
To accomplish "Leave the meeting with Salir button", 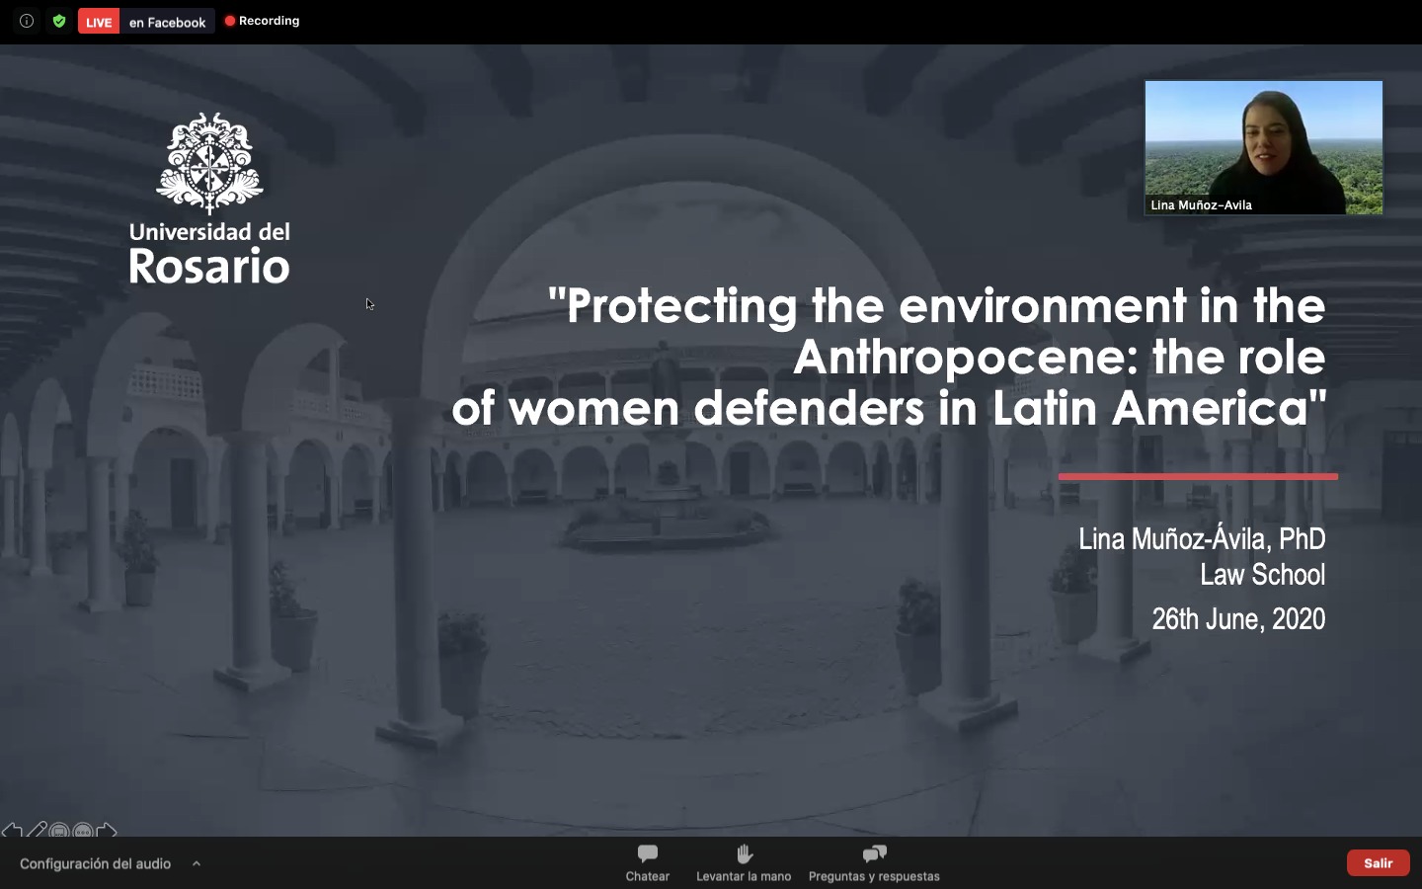I will tap(1378, 862).
